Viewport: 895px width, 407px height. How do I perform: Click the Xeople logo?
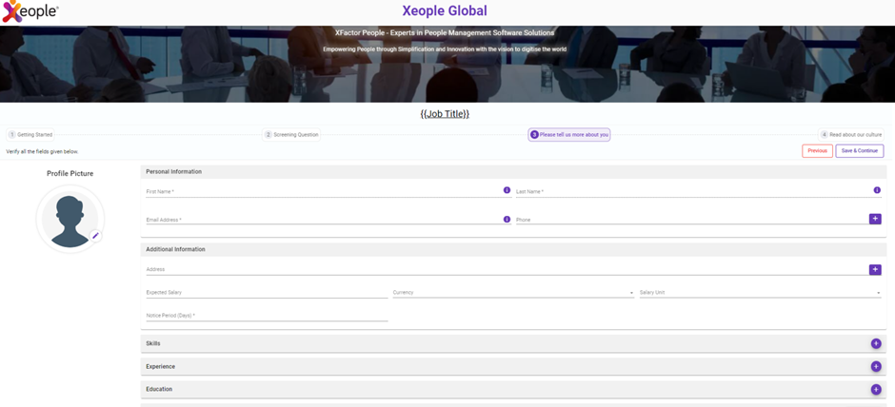(30, 11)
